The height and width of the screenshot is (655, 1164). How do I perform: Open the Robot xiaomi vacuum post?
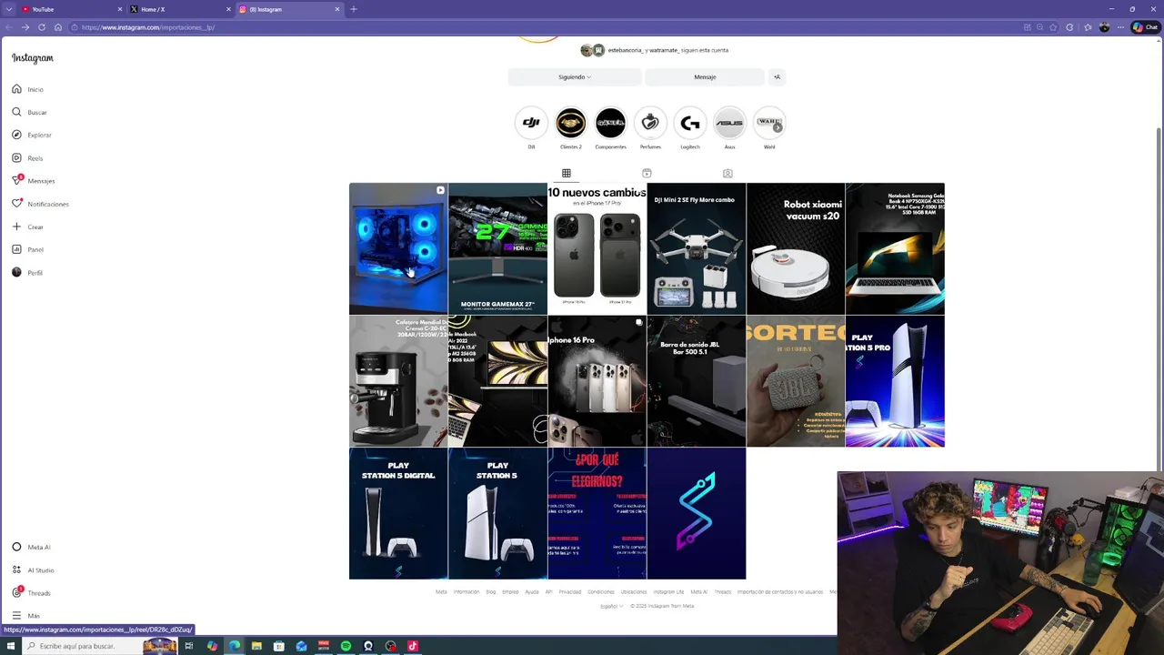click(795, 248)
